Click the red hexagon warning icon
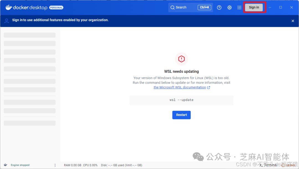Viewport: 299px width, 169px height. click(x=181, y=59)
